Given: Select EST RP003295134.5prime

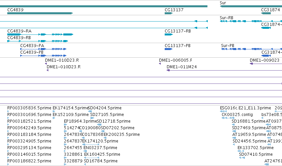Looking at the screenshot, I should click(29, 148).
